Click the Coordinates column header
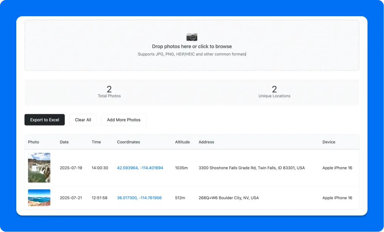Viewport: 384px width, 232px height. click(x=128, y=142)
